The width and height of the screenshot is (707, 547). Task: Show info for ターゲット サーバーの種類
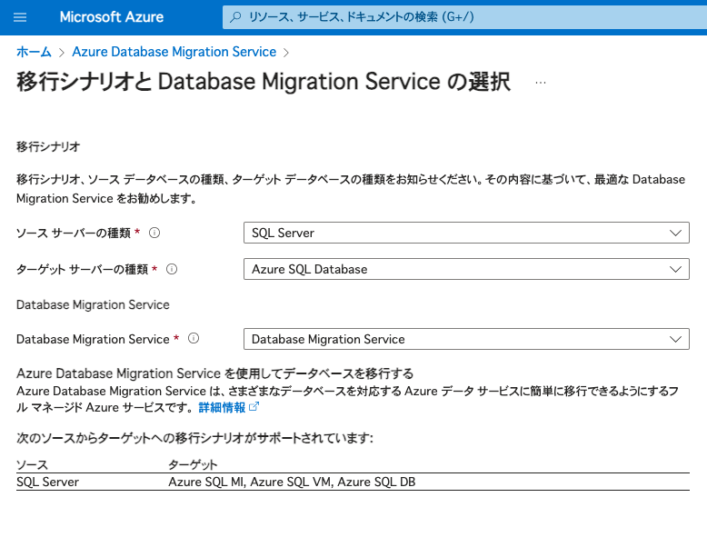[x=172, y=269]
